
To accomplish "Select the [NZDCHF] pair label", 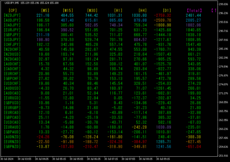I will coord(12,49).
